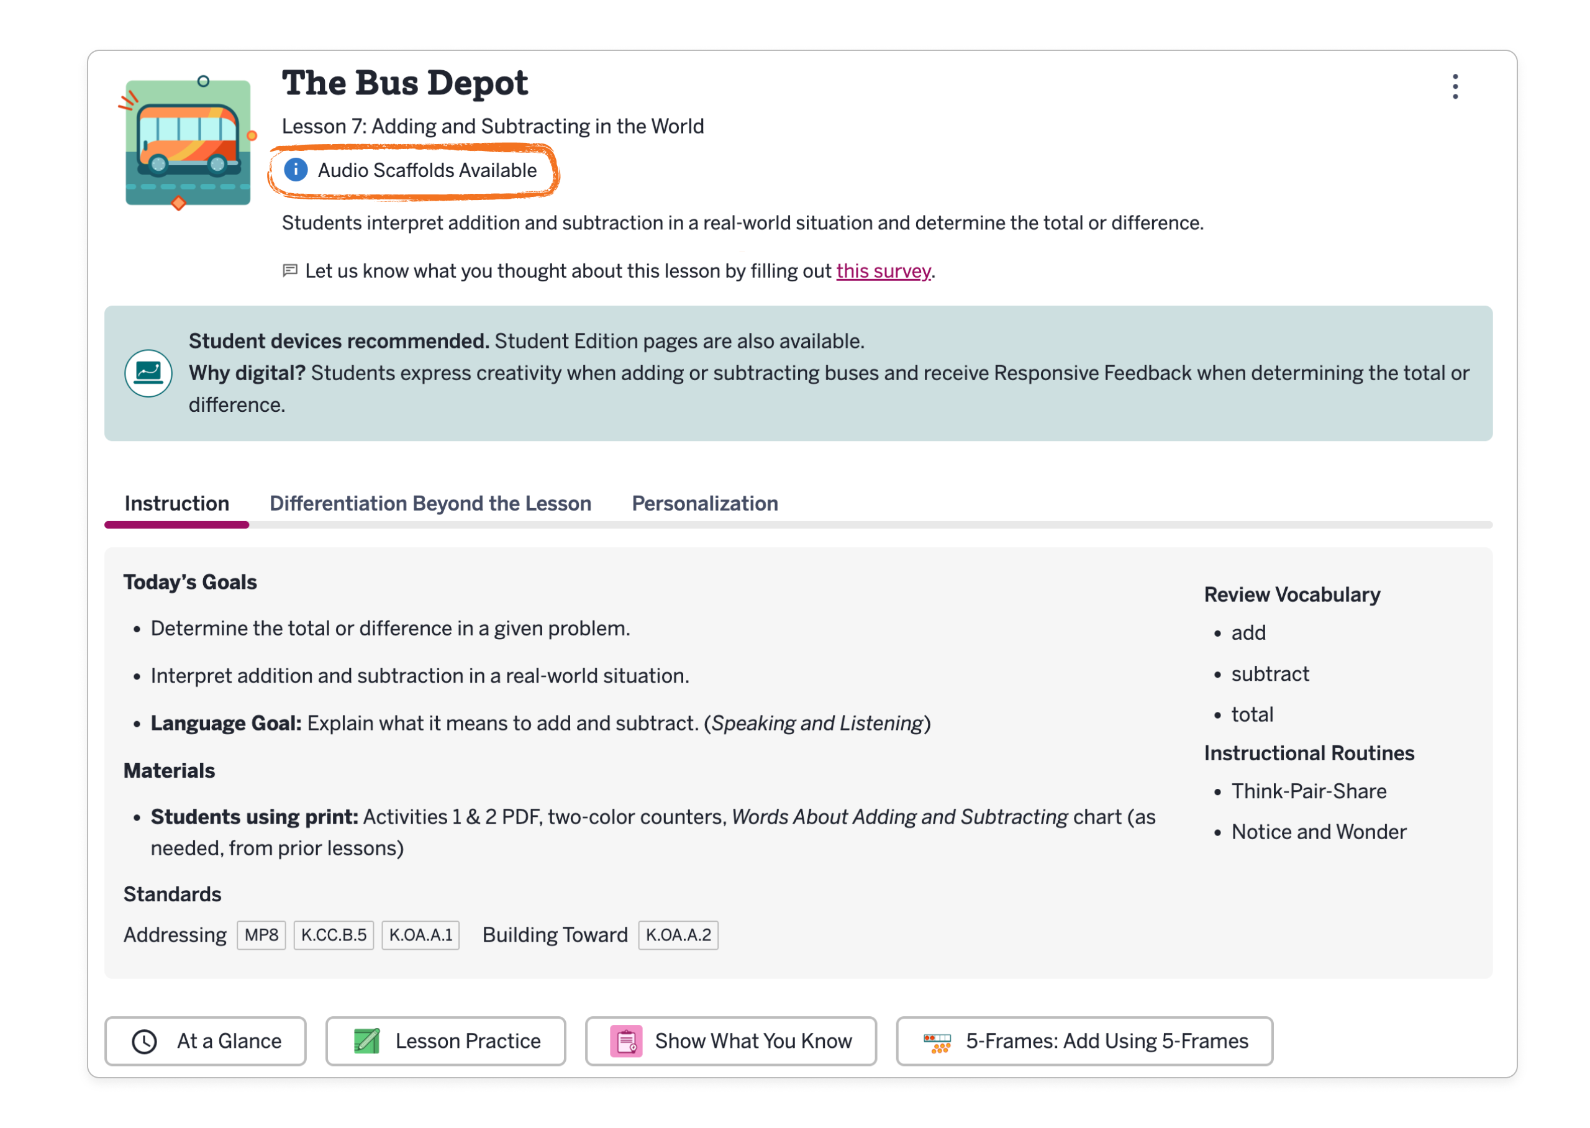Open 5-Frames: Add Using 5-Frames
1590x1128 pixels.
(1084, 1041)
